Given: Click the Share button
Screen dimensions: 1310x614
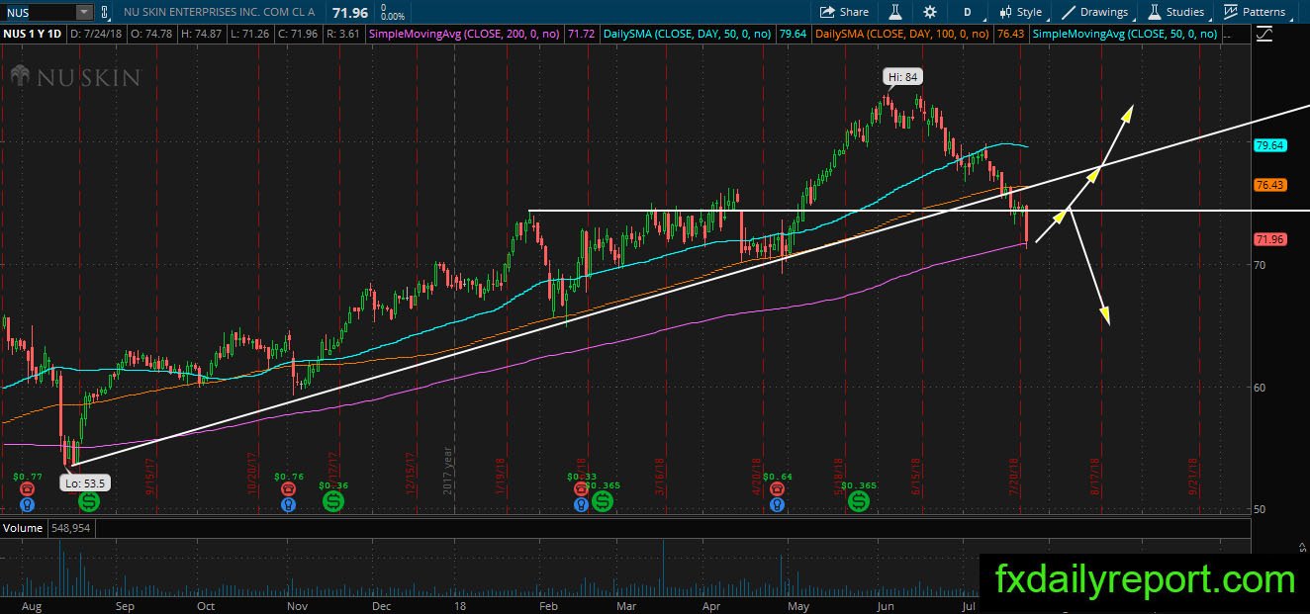Looking at the screenshot, I should [844, 12].
